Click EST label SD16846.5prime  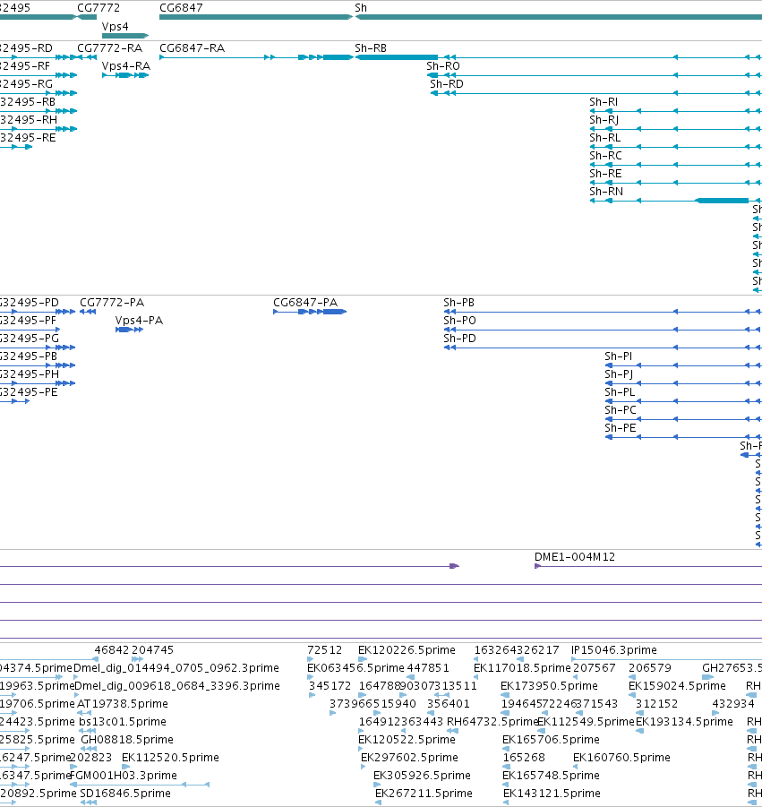click(125, 794)
